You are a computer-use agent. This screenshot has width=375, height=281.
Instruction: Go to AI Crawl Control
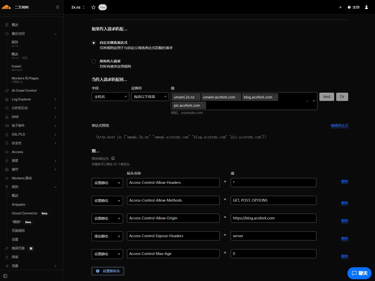pyautogui.click(x=24, y=91)
